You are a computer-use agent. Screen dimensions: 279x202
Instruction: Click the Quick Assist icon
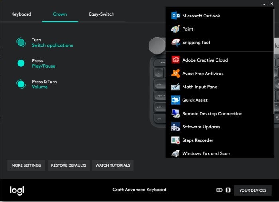pos(175,100)
